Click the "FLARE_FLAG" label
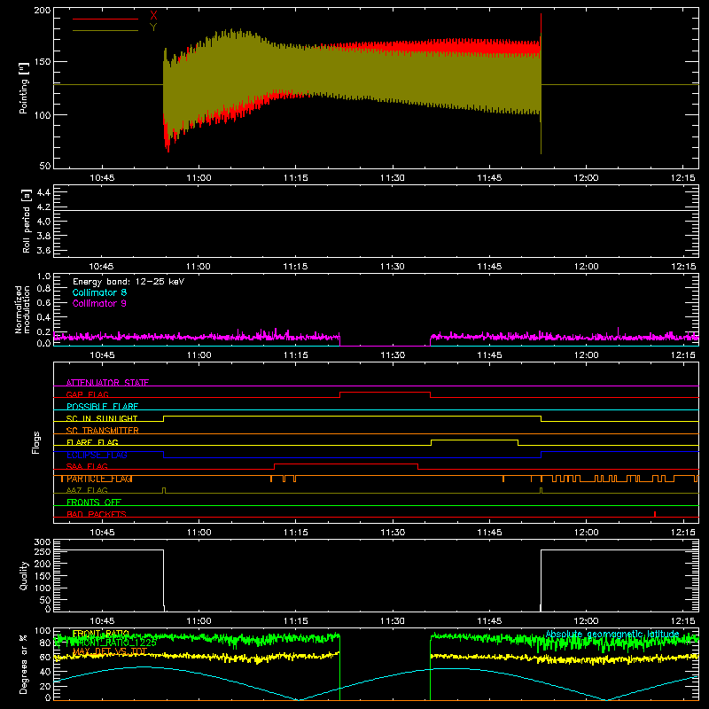The width and height of the screenshot is (709, 709). (x=92, y=442)
